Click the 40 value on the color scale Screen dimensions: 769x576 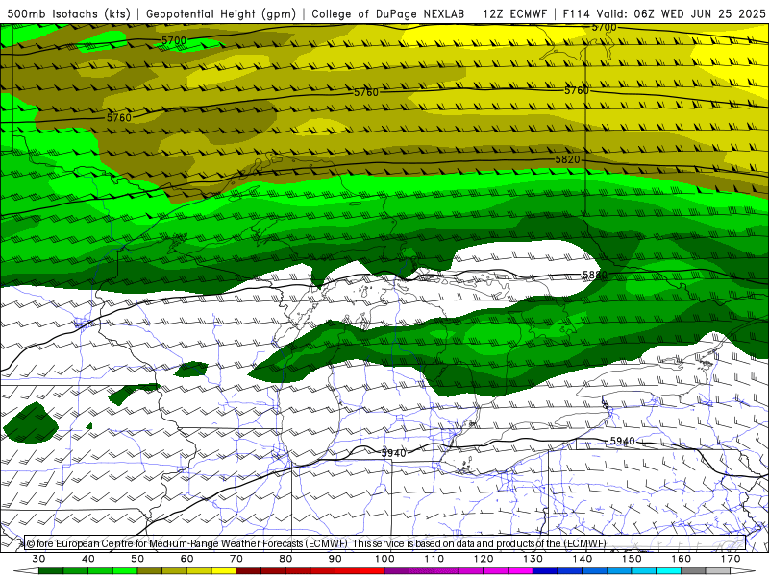coord(88,559)
